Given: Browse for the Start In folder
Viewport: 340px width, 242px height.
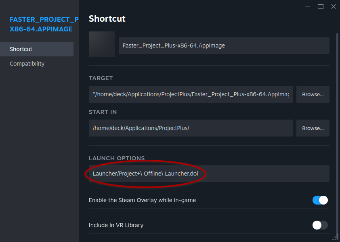Looking at the screenshot, I should [x=313, y=128].
